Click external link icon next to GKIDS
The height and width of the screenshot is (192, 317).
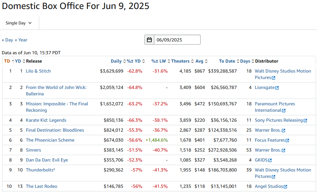[x=270, y=160]
